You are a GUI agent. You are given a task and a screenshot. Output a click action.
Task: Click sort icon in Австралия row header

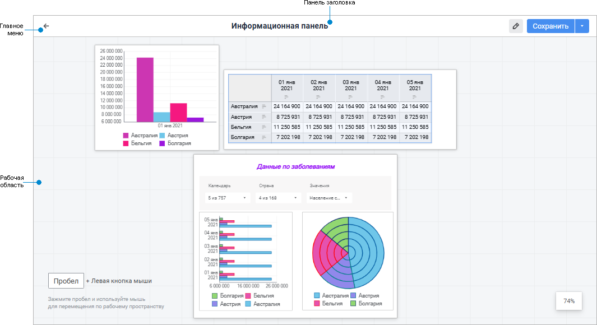[264, 106]
